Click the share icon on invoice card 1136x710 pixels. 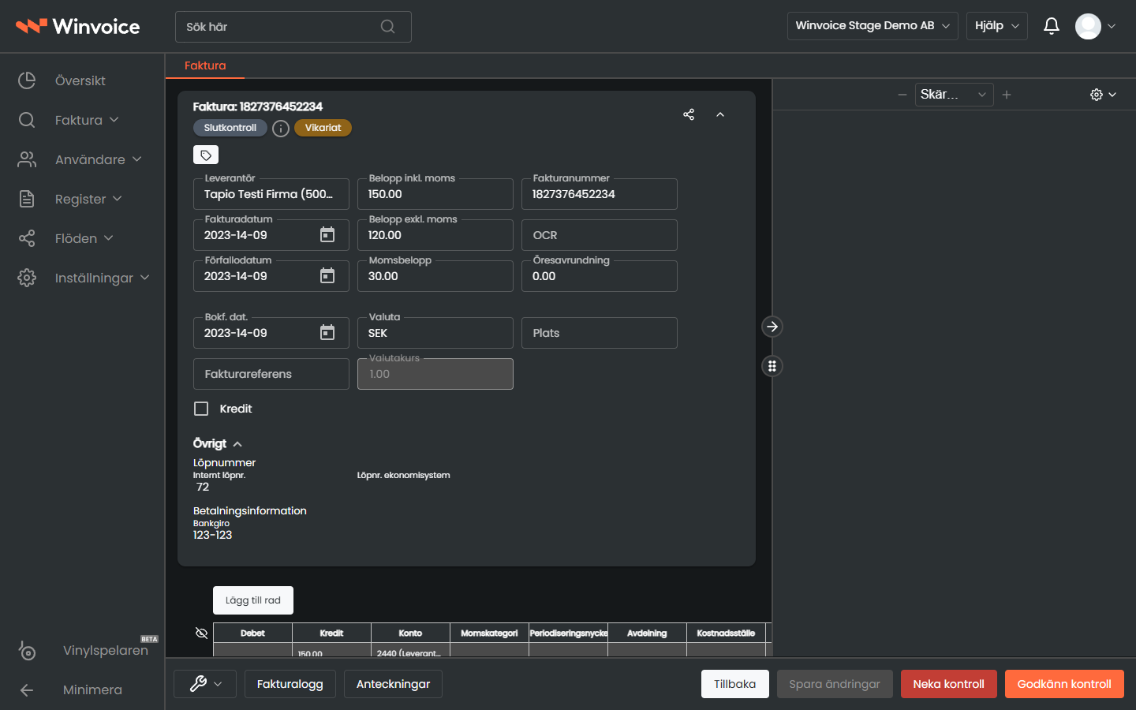689,114
